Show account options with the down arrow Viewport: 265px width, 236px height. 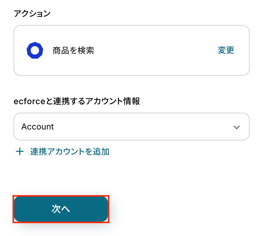pyautogui.click(x=236, y=127)
